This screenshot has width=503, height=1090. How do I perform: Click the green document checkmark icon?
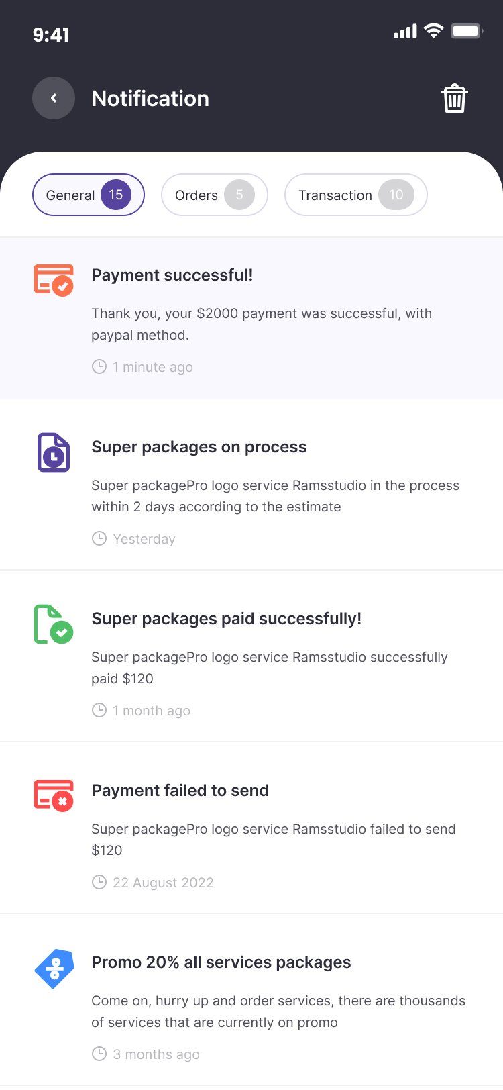coord(54,624)
